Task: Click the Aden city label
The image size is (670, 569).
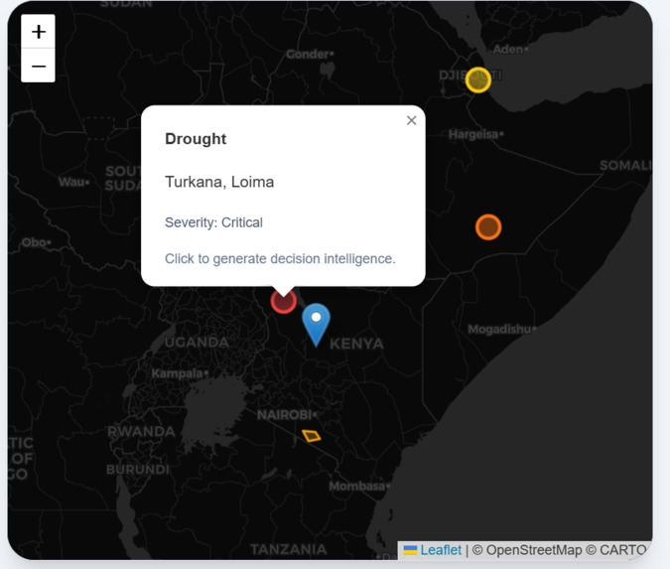Action: [508, 50]
